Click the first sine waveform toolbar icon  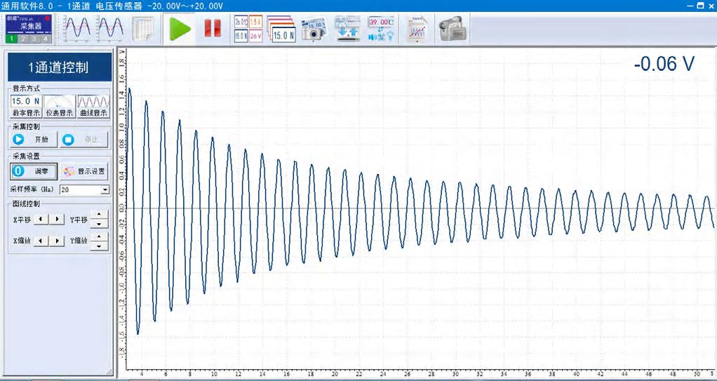tap(77, 29)
